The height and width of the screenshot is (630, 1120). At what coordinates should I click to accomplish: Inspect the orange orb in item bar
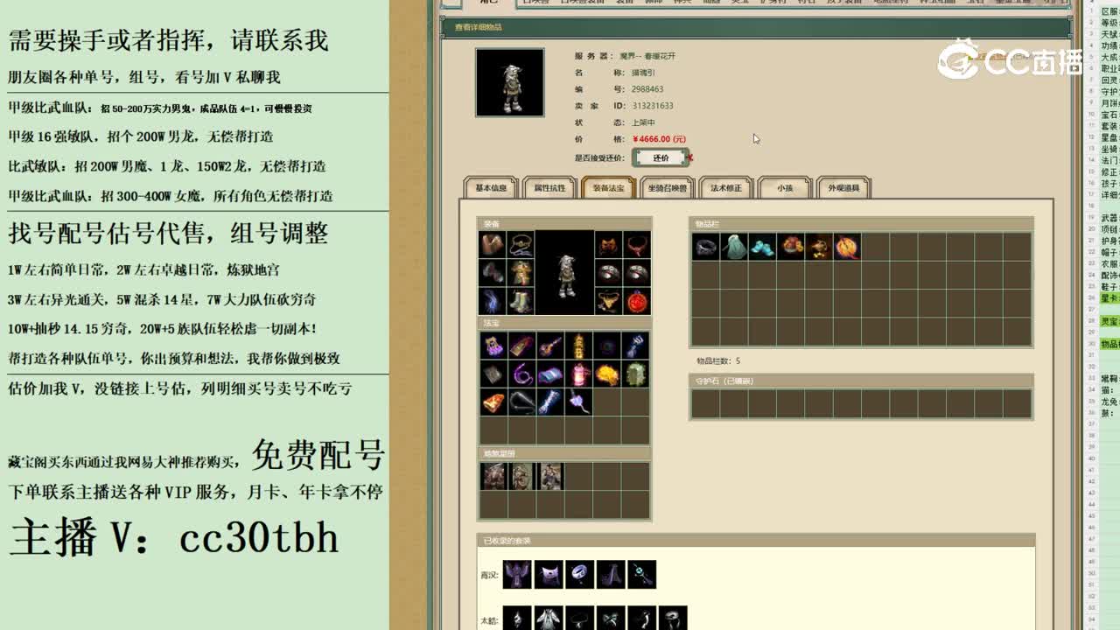click(847, 247)
